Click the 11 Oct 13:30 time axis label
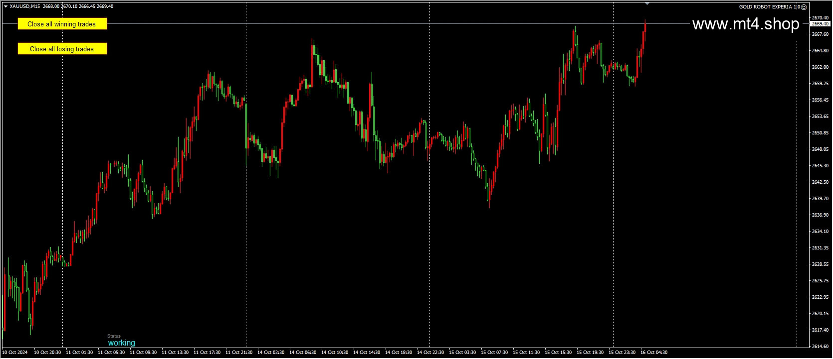The height and width of the screenshot is (359, 833). tap(175, 353)
